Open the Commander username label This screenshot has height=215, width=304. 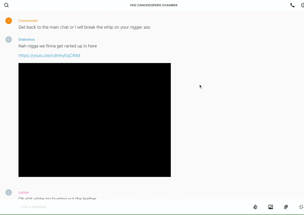pos(28,21)
